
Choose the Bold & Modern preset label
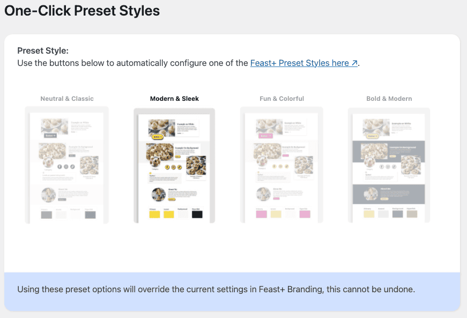coord(389,99)
